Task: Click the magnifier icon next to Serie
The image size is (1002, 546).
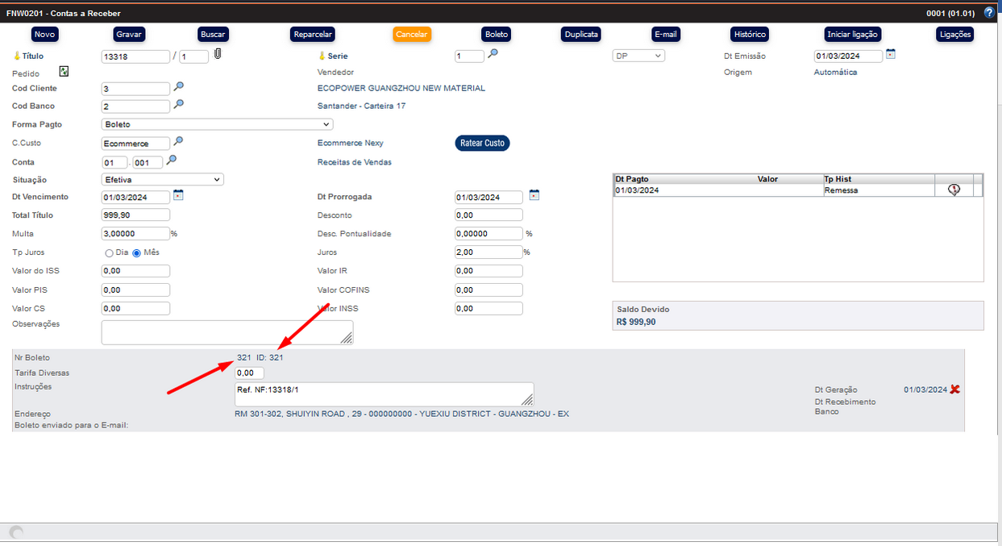Action: [493, 54]
